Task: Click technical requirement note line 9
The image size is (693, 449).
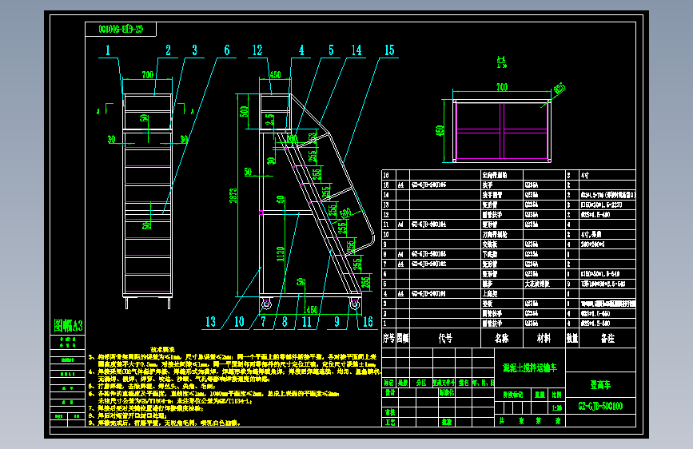Action: click(165, 423)
